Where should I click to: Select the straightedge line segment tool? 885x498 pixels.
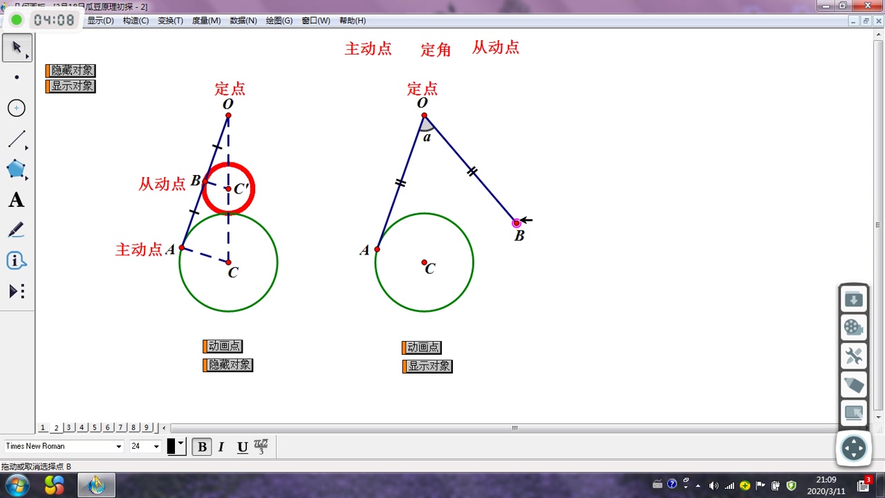click(x=17, y=139)
